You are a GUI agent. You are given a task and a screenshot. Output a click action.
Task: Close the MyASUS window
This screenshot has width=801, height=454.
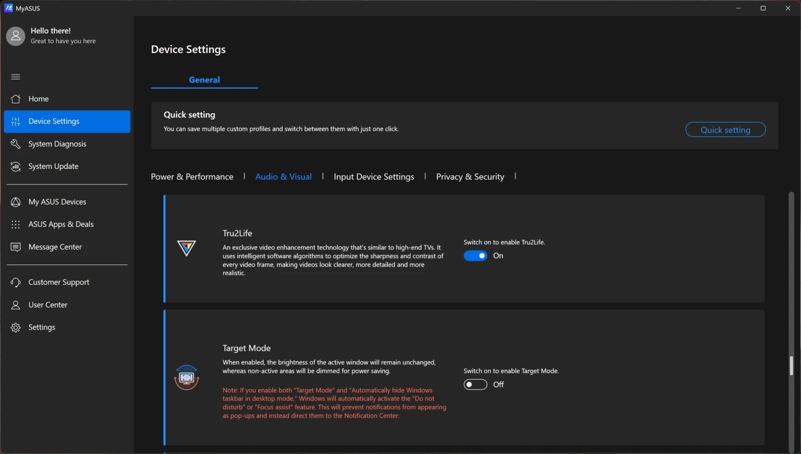pos(788,8)
